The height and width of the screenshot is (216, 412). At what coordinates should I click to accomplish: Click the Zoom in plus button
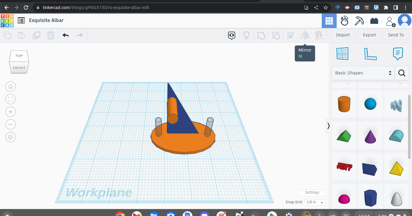point(11,112)
